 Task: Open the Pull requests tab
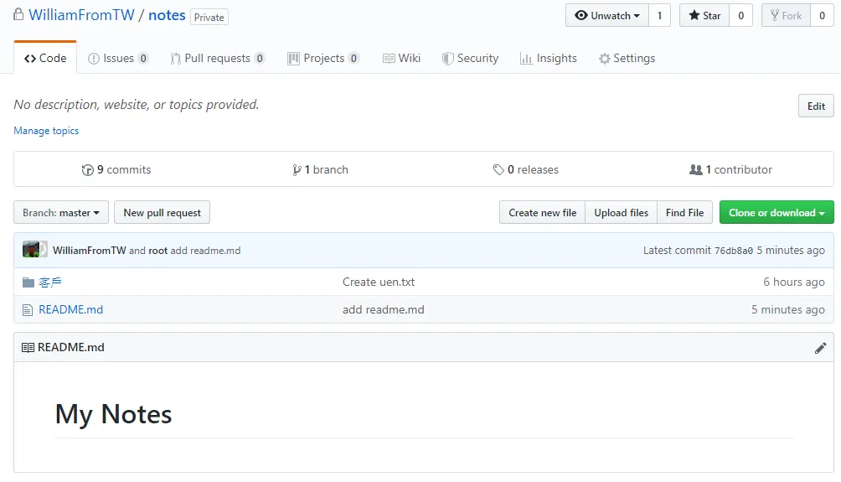(217, 58)
